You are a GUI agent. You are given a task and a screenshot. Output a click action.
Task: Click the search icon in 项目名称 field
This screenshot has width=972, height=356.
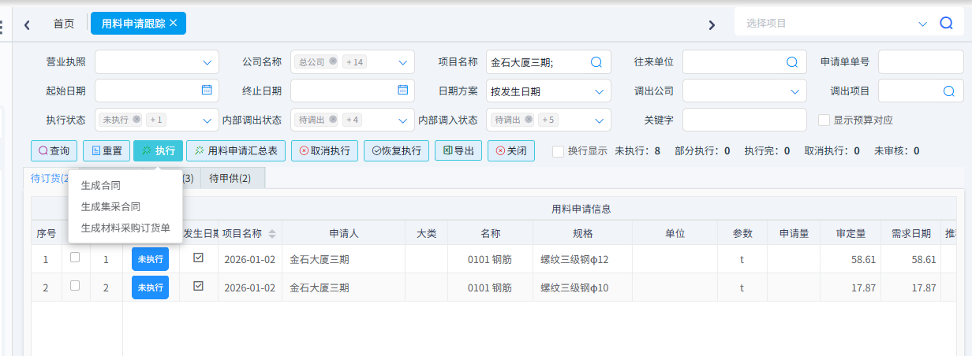click(x=596, y=62)
